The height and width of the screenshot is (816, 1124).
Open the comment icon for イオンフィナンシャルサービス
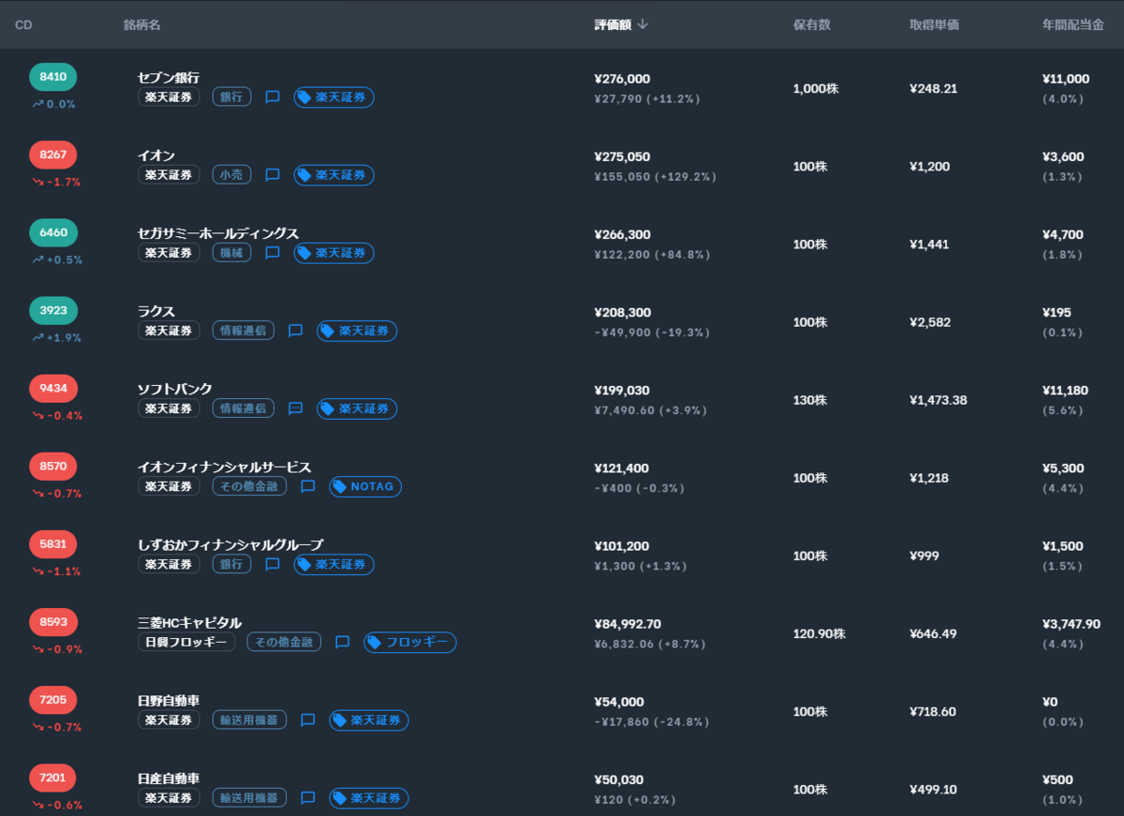coord(307,486)
